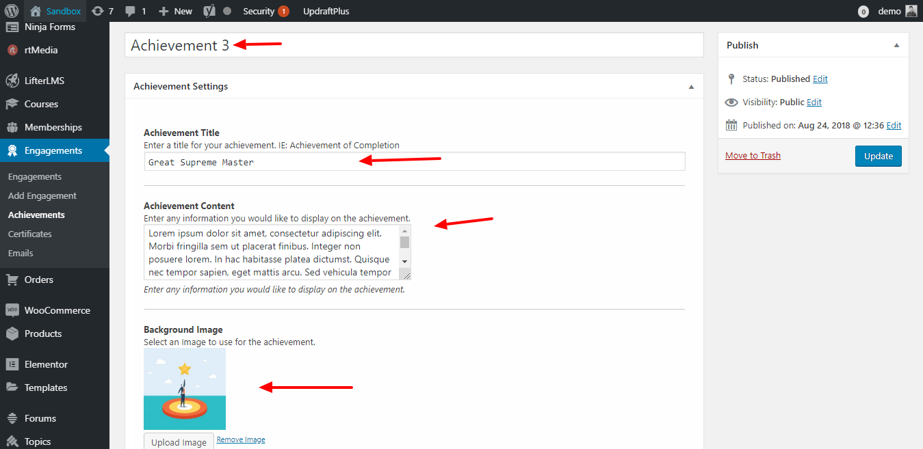Open the demo user account menu
Viewport: 923px width, 449px height.
897,11
